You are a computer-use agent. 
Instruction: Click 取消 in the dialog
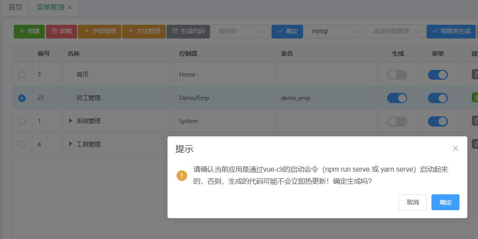[412, 202]
